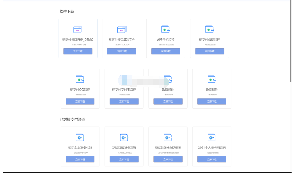The width and height of the screenshot is (295, 173).
Task: Click the Android wallet icon for APP手机监控
Action: click(166, 29)
